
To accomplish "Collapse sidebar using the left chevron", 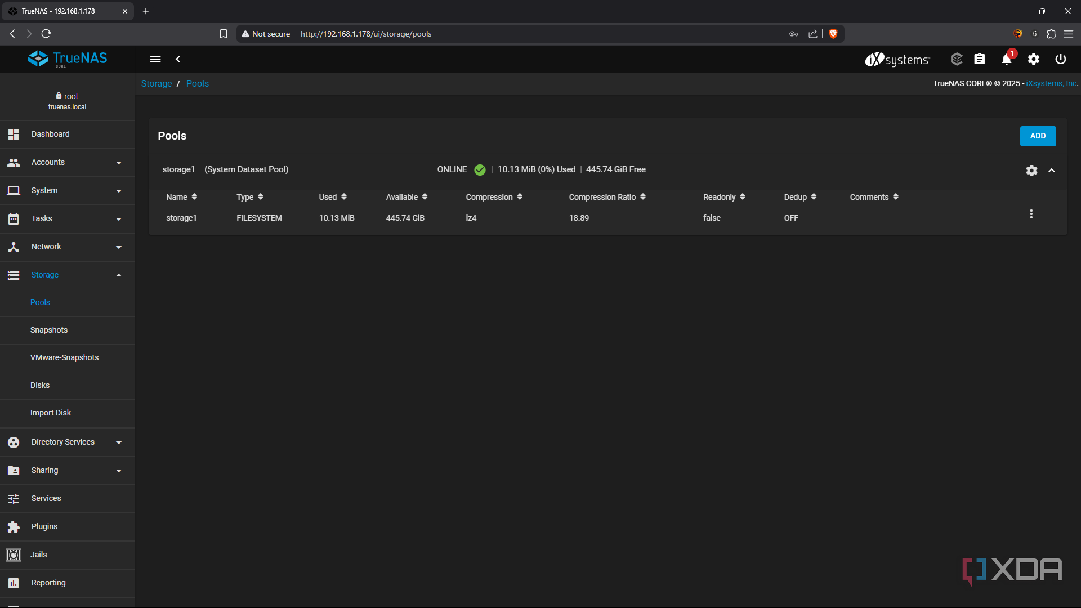I will [x=178, y=59].
